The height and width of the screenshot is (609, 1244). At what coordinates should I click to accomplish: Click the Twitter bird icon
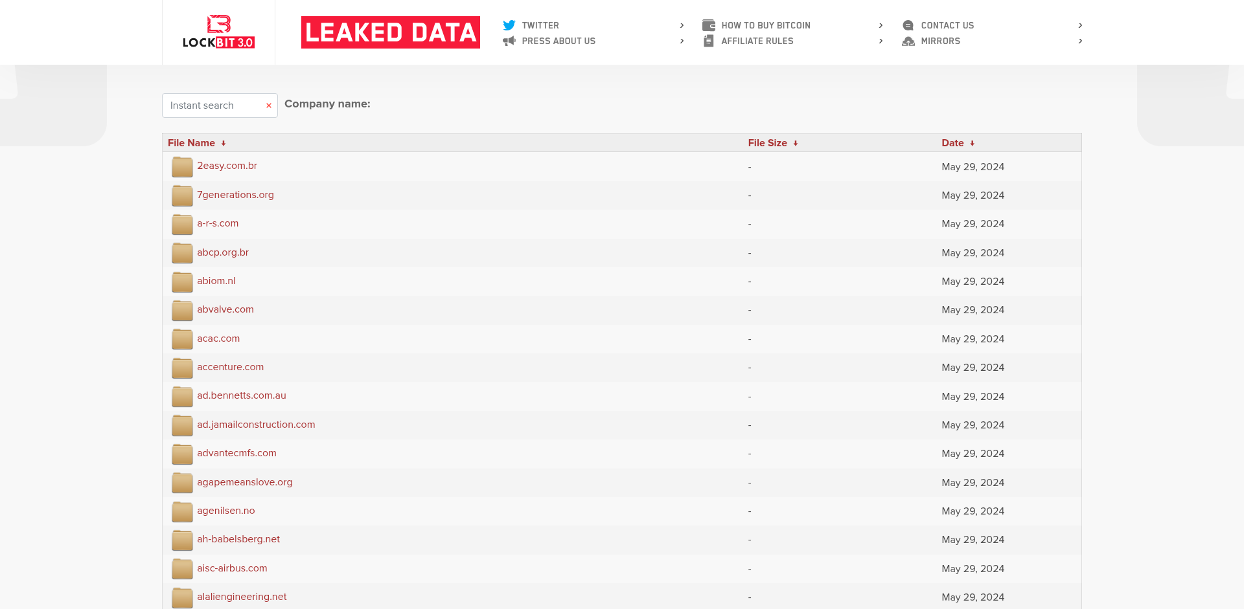[509, 25]
